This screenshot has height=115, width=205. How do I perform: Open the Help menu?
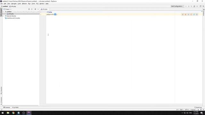tap(47, 4)
